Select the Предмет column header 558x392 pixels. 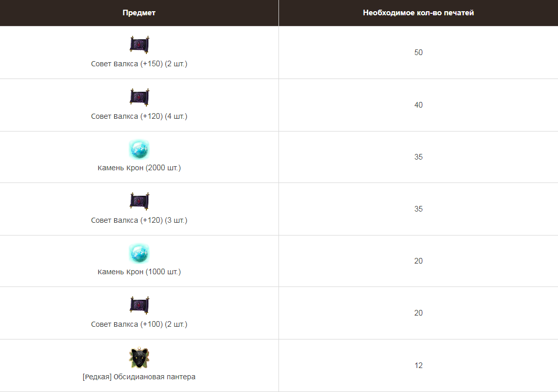pos(139,13)
